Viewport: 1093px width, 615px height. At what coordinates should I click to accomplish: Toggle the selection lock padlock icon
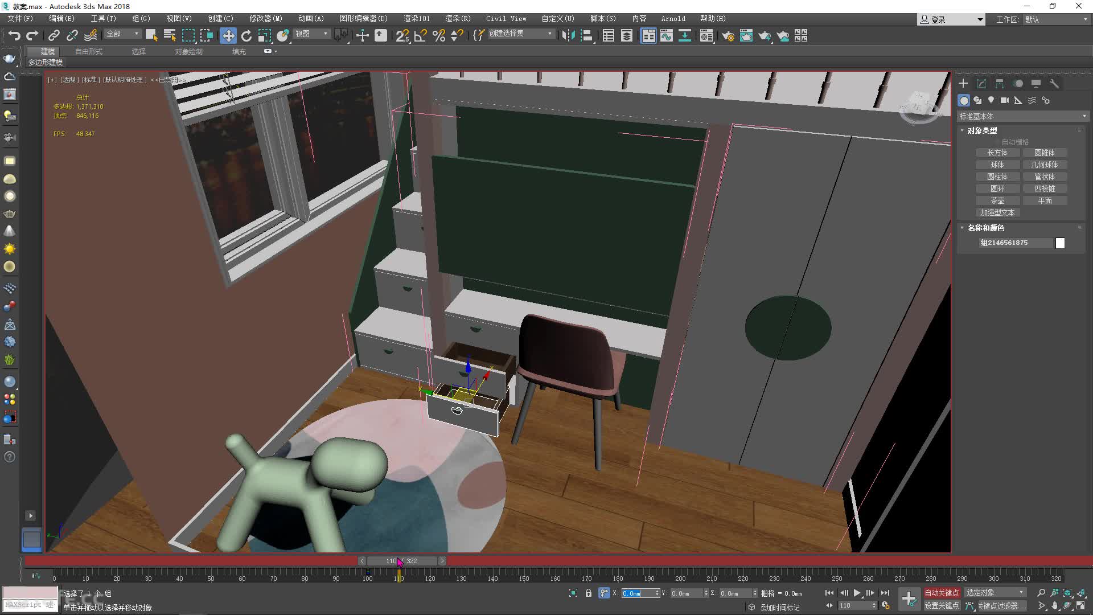[589, 593]
